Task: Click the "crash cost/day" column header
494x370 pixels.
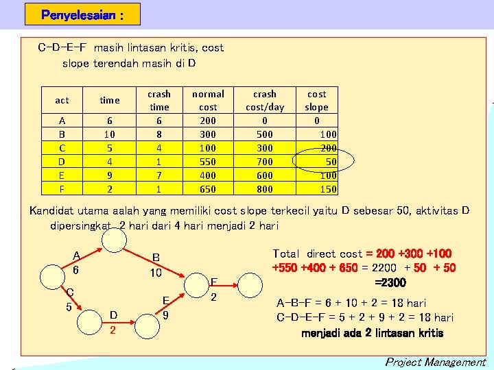Action: [265, 100]
